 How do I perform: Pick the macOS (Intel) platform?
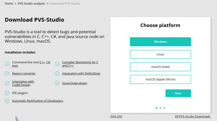point(160,67)
